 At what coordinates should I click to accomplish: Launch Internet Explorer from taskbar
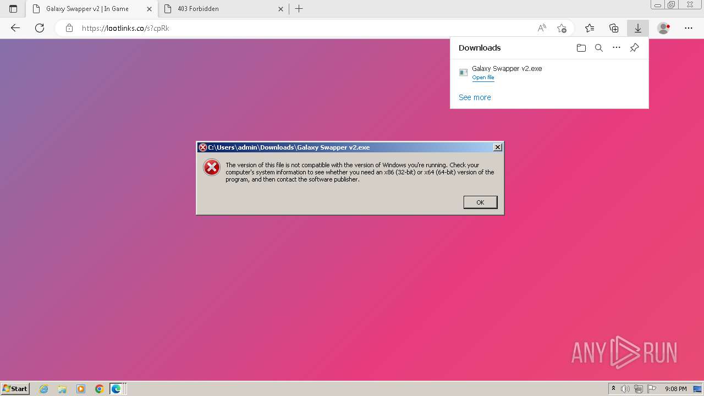(44, 389)
